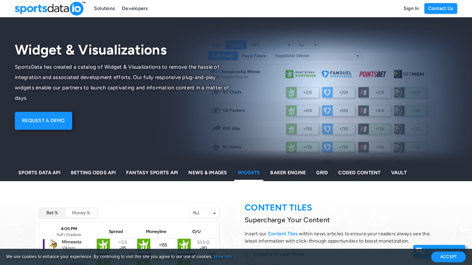This screenshot has height=265, width=472.
Task: Open the NJ state selector in the Bet % widget
Action: coord(205,213)
